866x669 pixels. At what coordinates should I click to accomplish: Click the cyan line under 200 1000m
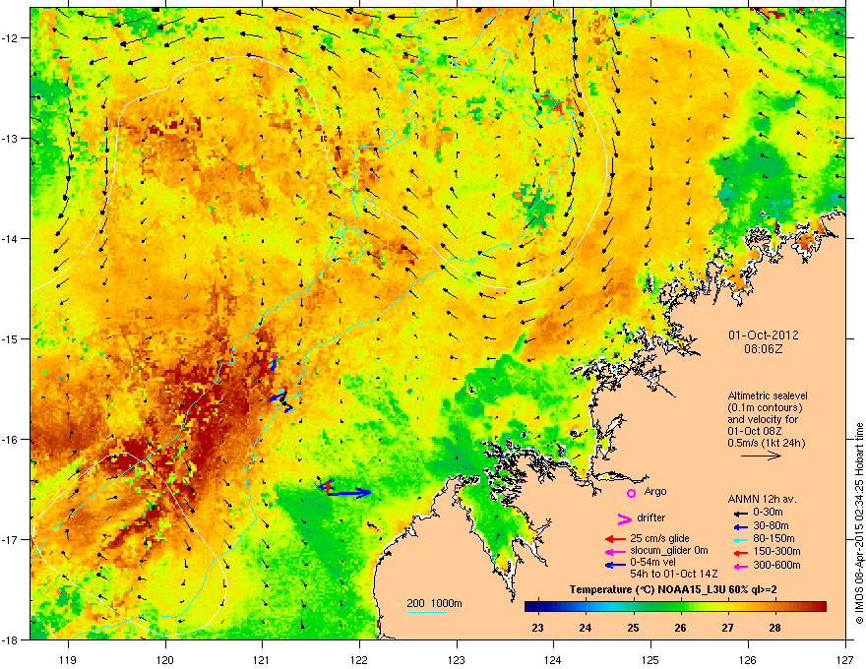(427, 612)
